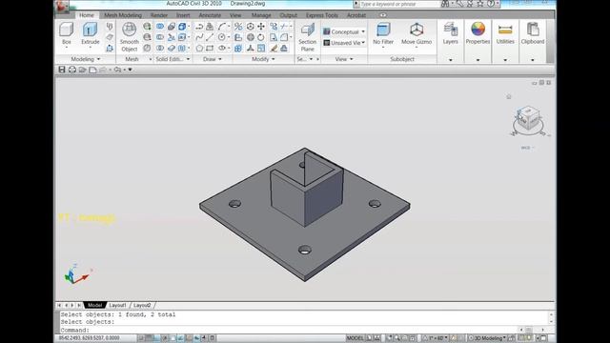Toggle MODEL space button in status bar
This screenshot has width=610, height=343.
[x=355, y=338]
